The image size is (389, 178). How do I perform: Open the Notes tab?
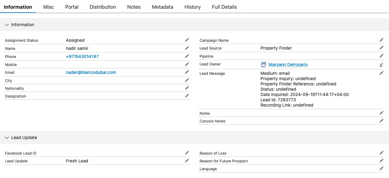(x=134, y=7)
